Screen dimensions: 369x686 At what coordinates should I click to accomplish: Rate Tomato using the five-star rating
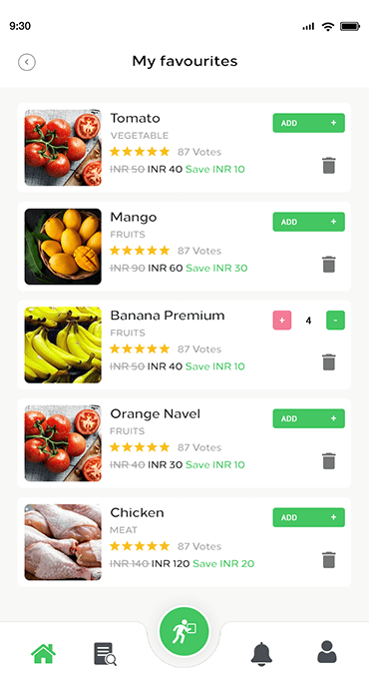140,152
